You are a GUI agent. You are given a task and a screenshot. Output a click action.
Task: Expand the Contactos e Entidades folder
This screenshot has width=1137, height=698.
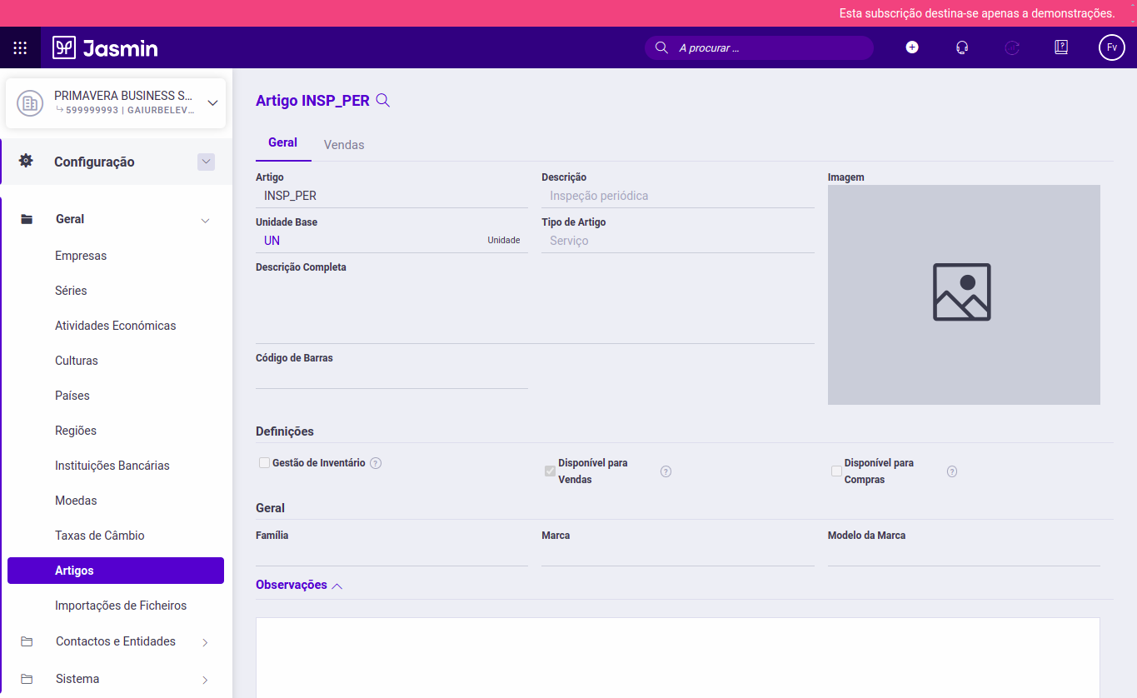coord(205,642)
